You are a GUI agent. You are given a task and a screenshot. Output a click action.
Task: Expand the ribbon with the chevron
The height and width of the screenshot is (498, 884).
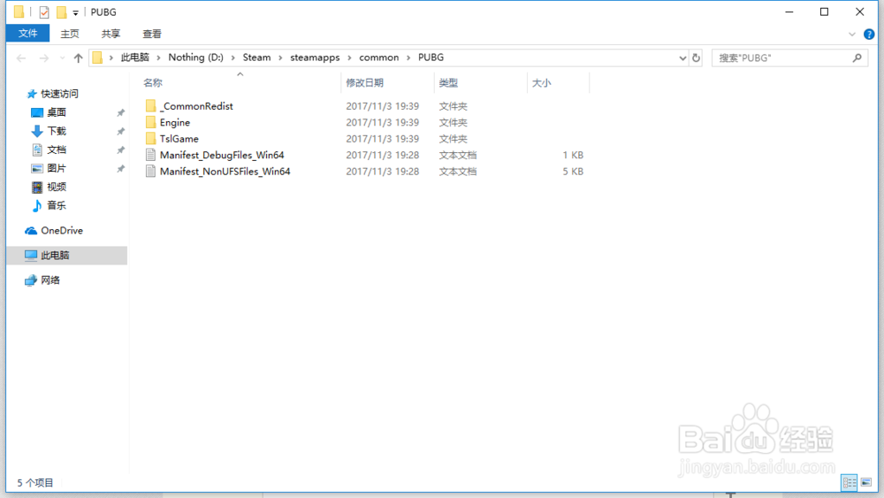852,34
